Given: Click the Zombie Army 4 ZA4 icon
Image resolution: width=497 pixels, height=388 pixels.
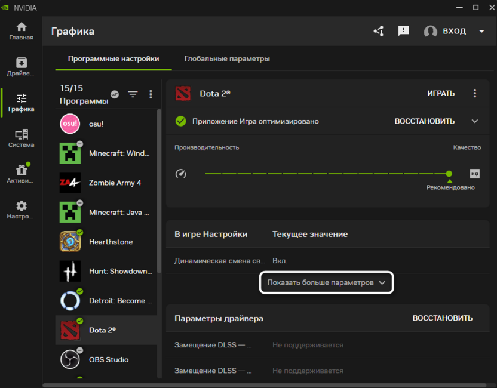Looking at the screenshot, I should 70,183.
